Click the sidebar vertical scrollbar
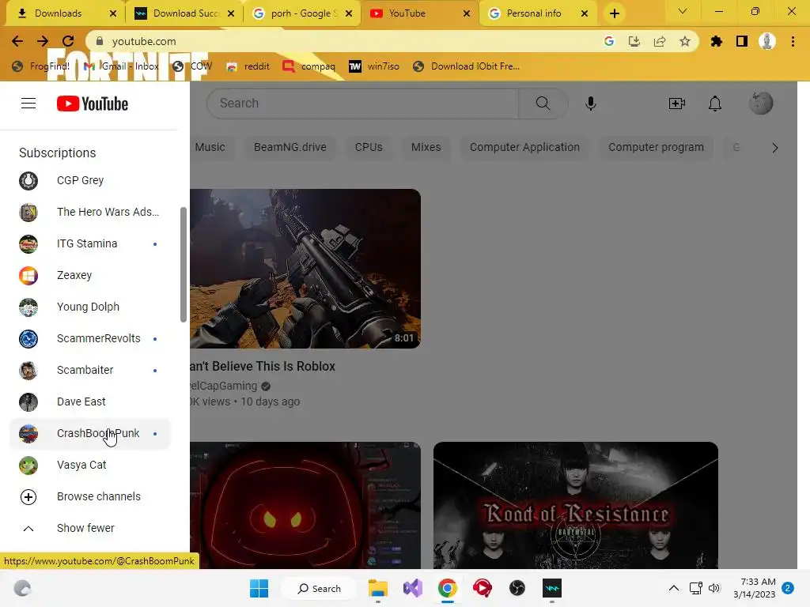This screenshot has height=607, width=810. [183, 265]
